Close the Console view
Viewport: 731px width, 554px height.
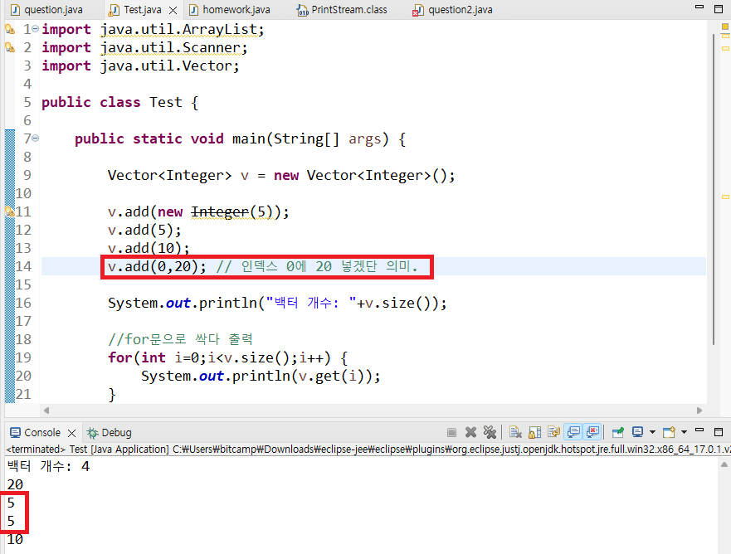click(x=72, y=433)
